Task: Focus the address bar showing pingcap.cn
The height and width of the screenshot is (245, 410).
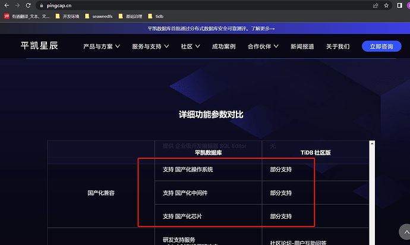Action: [x=204, y=5]
